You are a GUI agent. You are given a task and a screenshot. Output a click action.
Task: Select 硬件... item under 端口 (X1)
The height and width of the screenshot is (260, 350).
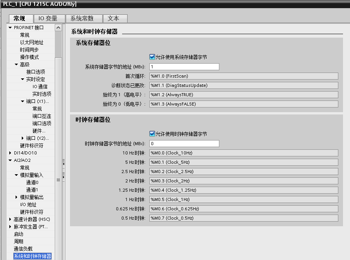tap(39, 131)
